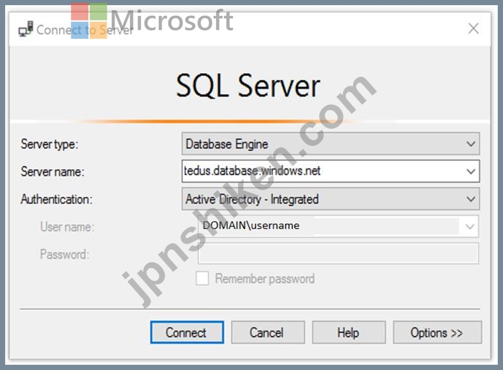Click the Remember password label text
The image size is (503, 370).
(265, 278)
